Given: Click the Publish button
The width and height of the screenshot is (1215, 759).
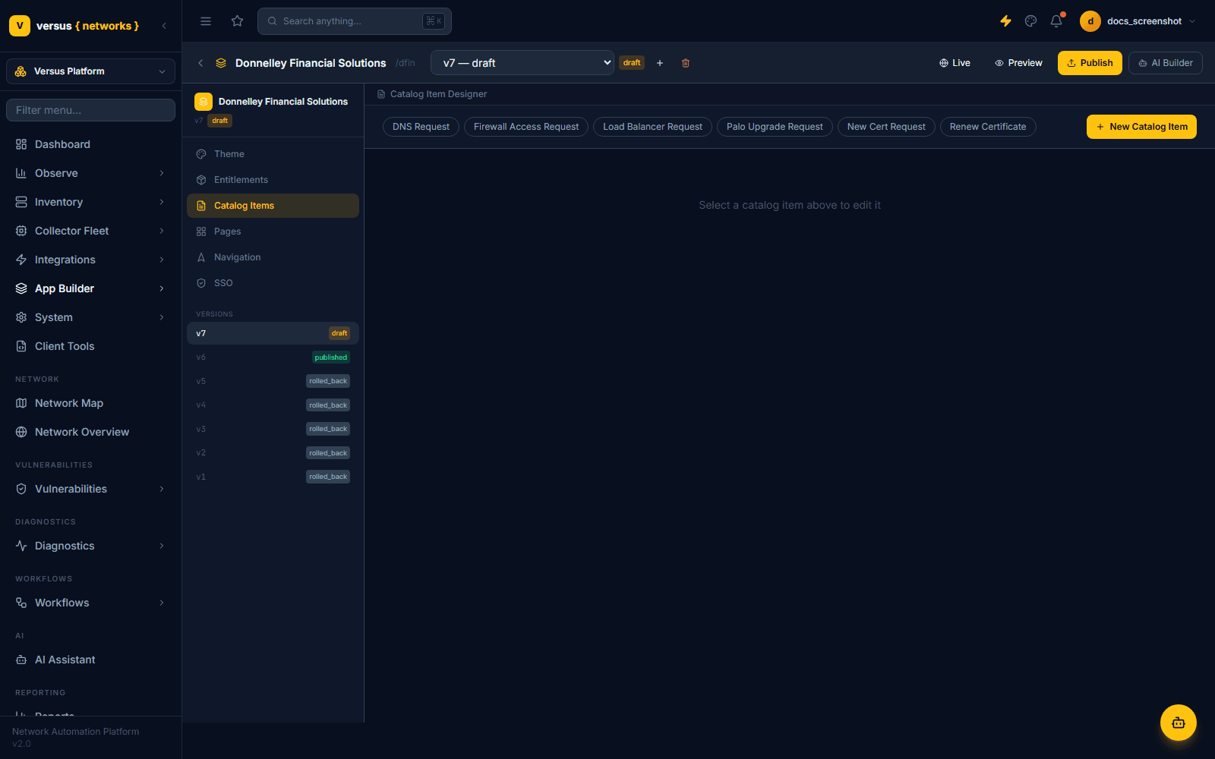Looking at the screenshot, I should 1090,63.
